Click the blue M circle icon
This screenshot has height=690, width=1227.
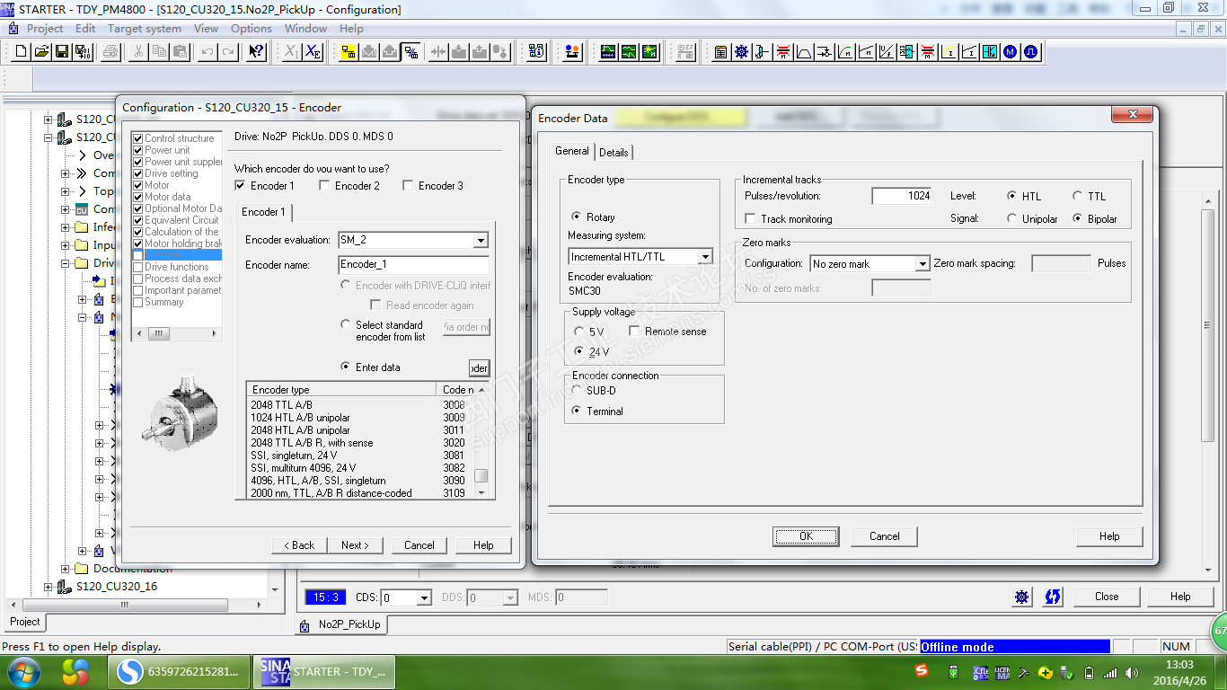point(1011,52)
